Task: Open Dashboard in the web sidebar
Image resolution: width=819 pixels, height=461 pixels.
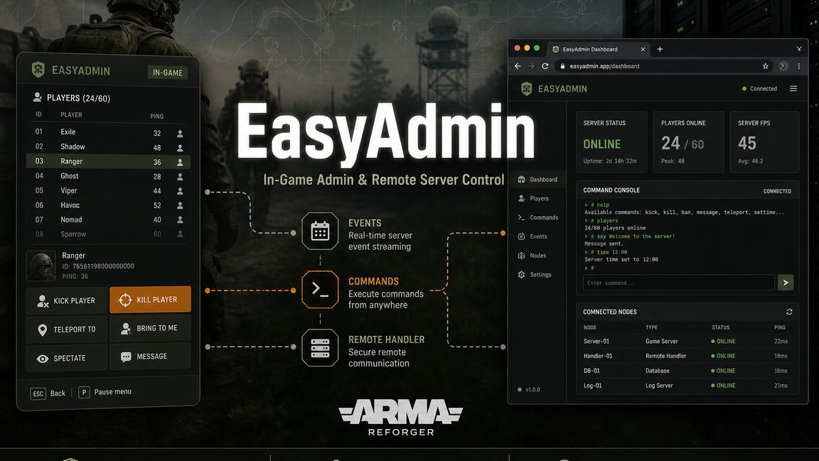Action: click(538, 179)
